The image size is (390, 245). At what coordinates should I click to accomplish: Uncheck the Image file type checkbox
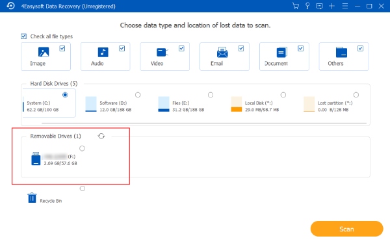(62, 48)
